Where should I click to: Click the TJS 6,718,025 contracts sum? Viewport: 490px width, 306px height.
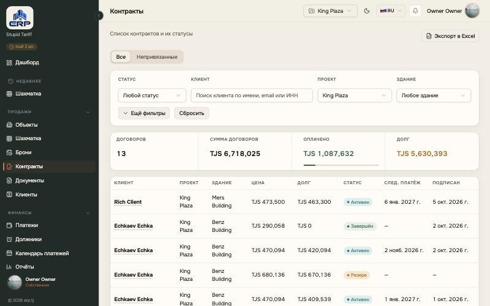tap(235, 154)
